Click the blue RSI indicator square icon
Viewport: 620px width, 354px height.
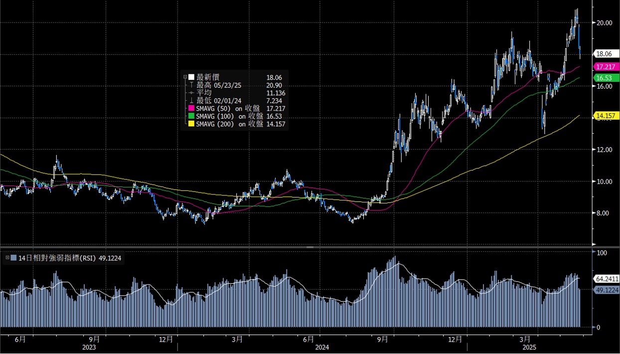(13, 258)
